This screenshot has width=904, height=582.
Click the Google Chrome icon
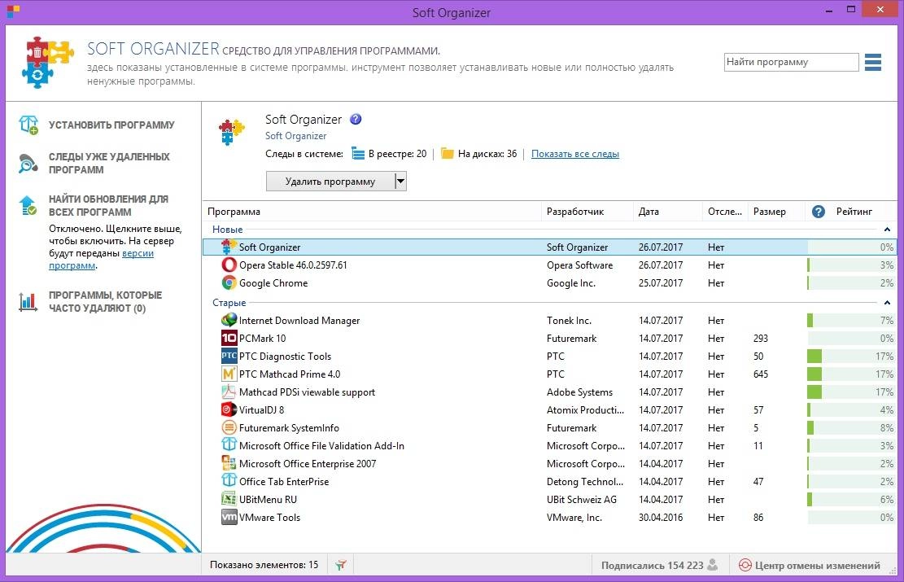tap(229, 282)
